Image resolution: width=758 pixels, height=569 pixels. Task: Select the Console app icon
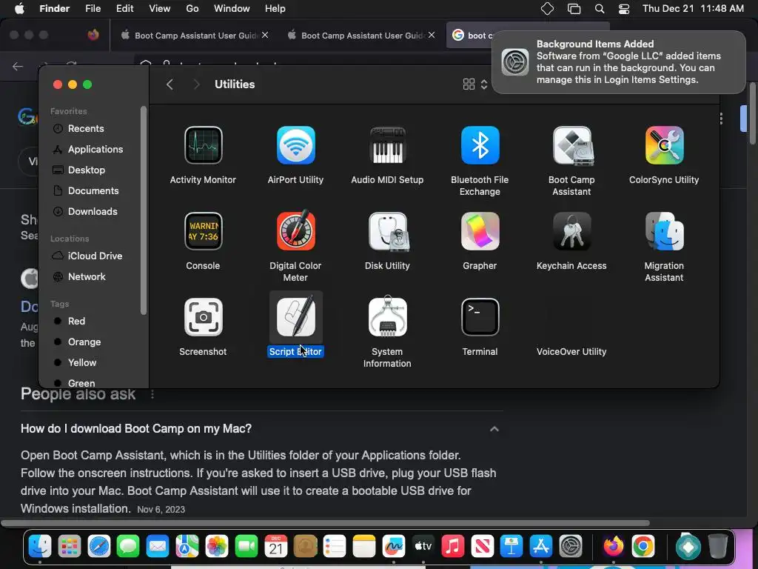click(x=203, y=231)
